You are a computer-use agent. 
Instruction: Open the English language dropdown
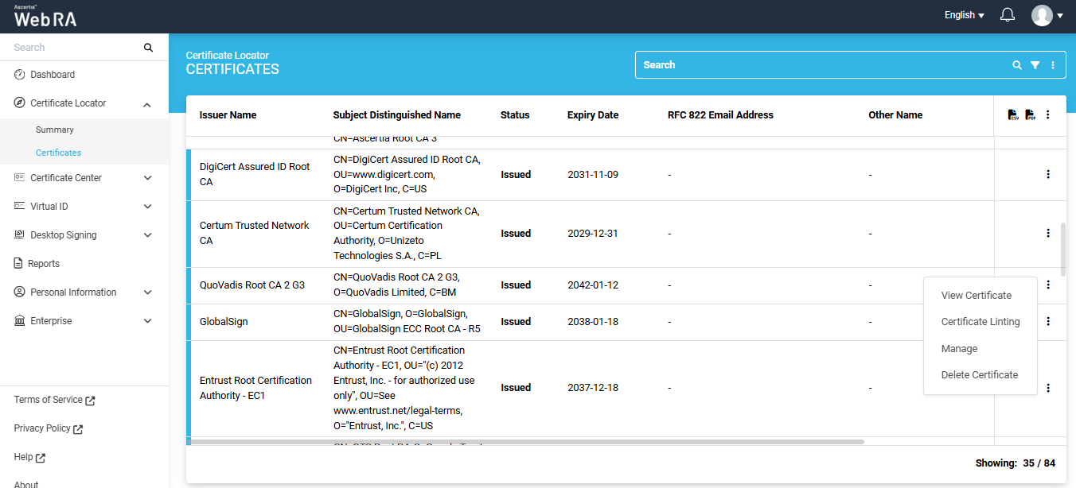[x=964, y=15]
